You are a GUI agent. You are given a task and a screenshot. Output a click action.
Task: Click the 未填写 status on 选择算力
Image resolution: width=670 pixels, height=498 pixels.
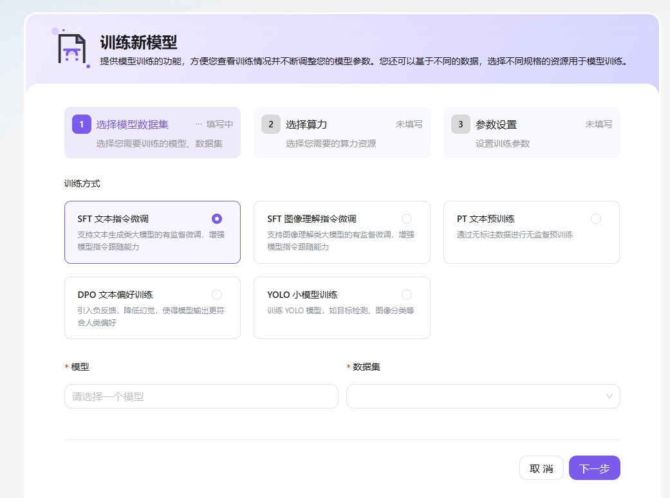pyautogui.click(x=409, y=124)
